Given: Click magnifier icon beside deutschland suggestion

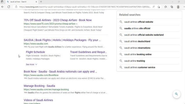Looking at the screenshot, I should pos(121,41).
